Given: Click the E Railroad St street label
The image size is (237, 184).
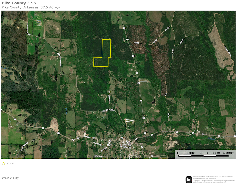Looking at the screenshot, I should 125,147.
